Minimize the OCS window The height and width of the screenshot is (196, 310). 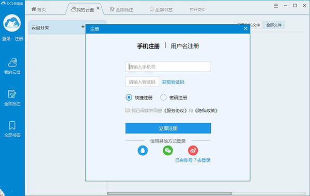pyautogui.click(x=285, y=6)
